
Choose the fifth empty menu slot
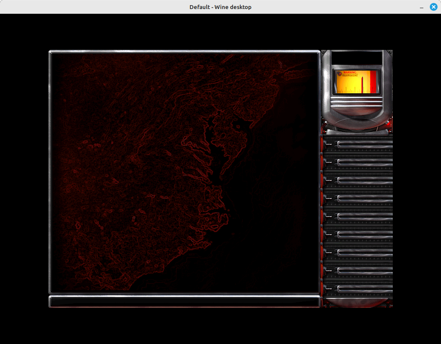click(357, 217)
